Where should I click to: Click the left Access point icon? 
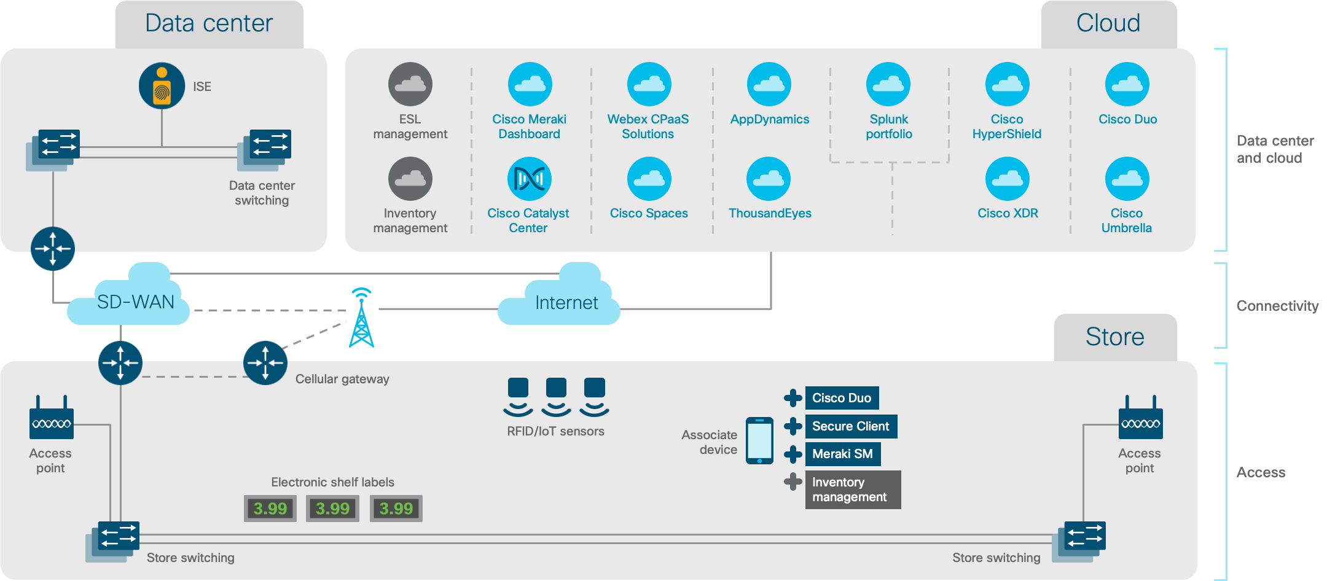click(x=52, y=417)
